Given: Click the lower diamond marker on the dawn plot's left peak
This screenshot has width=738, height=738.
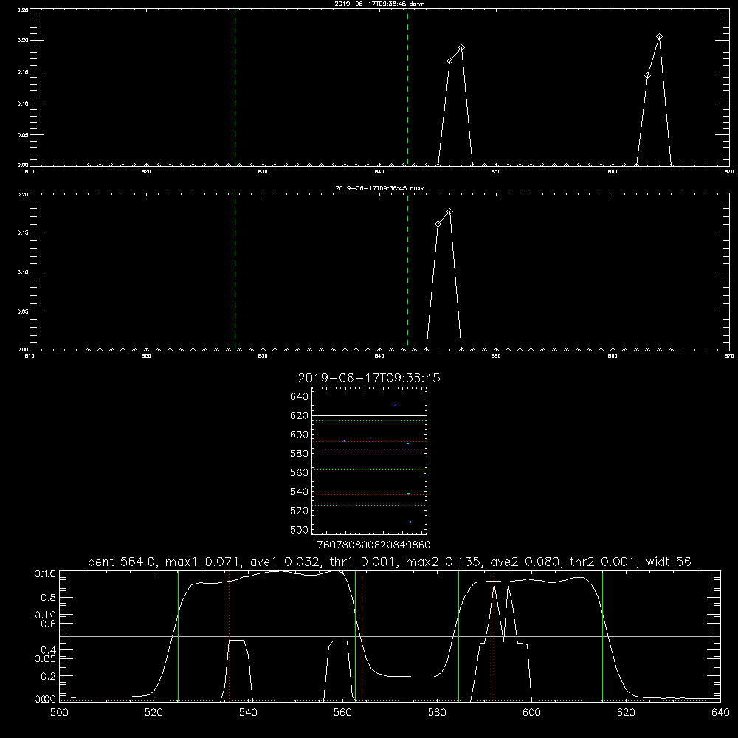Looking at the screenshot, I should (450, 61).
